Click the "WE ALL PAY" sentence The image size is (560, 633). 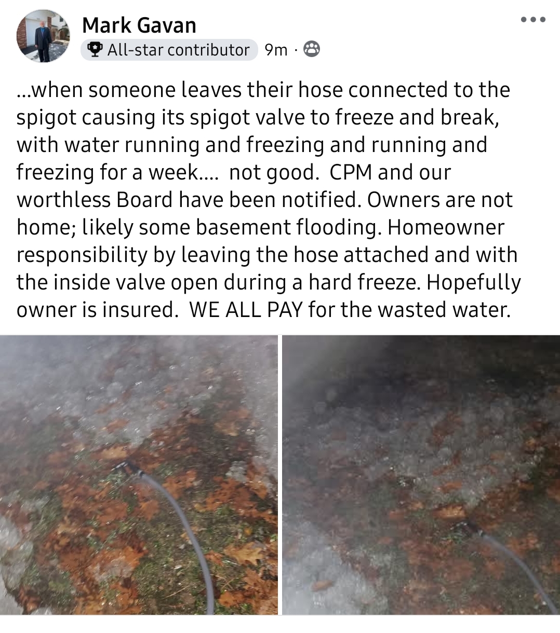coord(350,310)
